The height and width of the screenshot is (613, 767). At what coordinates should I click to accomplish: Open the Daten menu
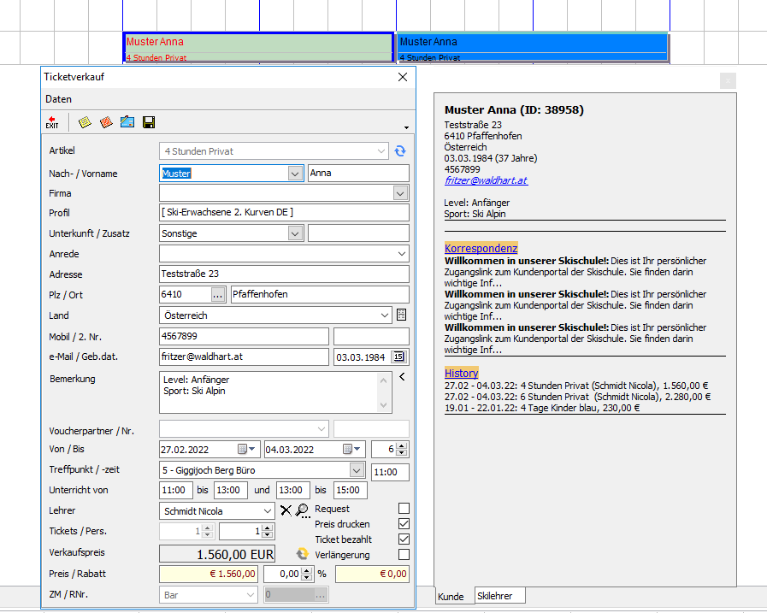click(59, 99)
